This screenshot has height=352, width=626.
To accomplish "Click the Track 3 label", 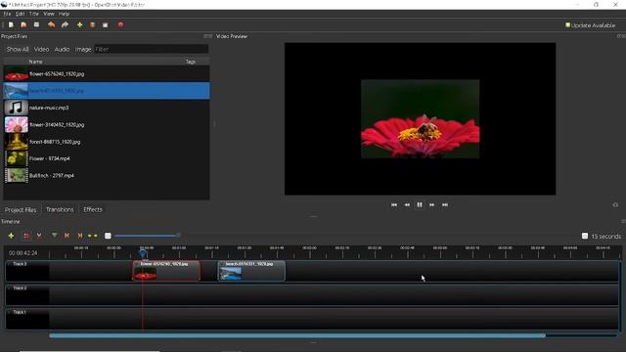I will (20, 264).
